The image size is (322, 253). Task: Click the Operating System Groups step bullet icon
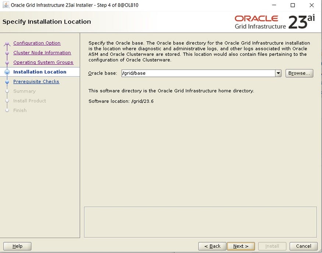pyautogui.click(x=7, y=62)
